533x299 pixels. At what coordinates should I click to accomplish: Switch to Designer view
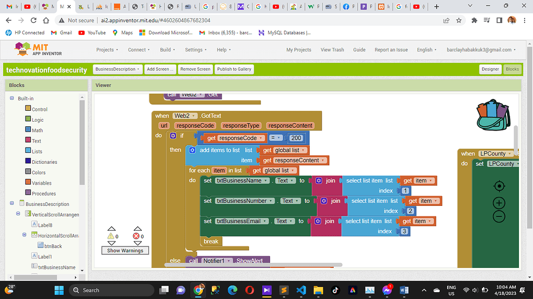tap(490, 69)
